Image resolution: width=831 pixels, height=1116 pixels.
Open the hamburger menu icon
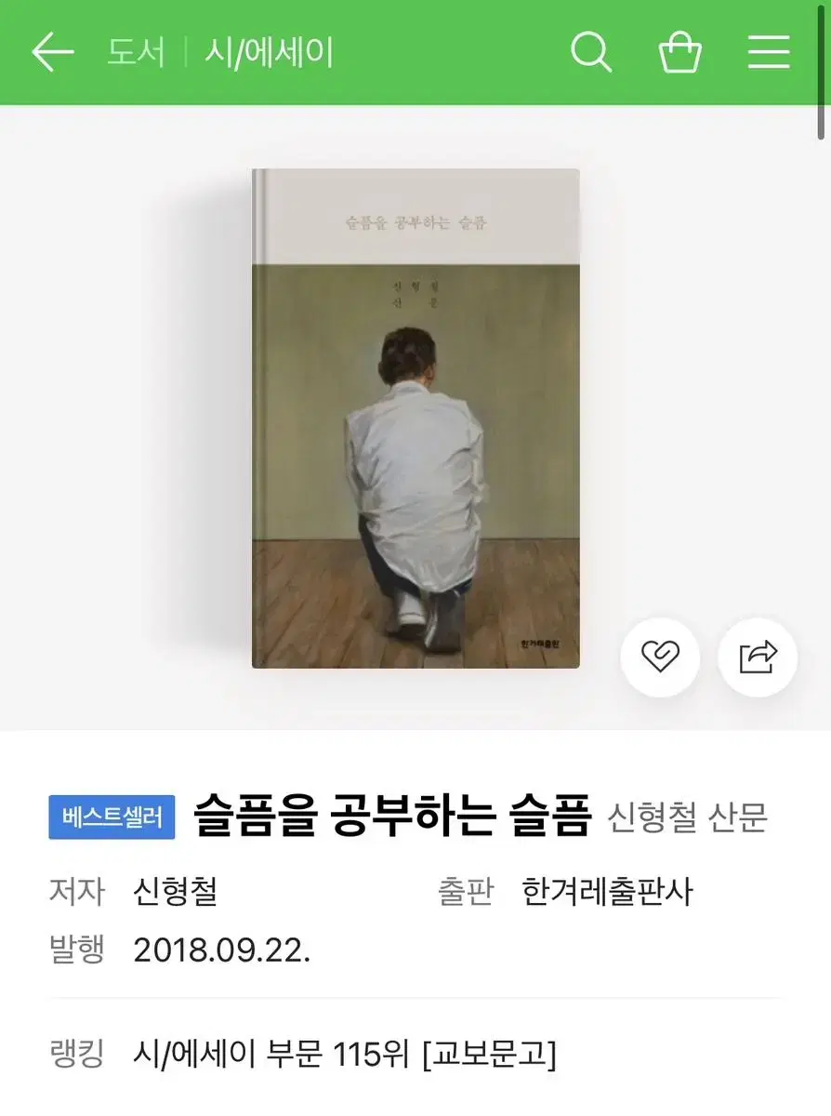click(769, 52)
